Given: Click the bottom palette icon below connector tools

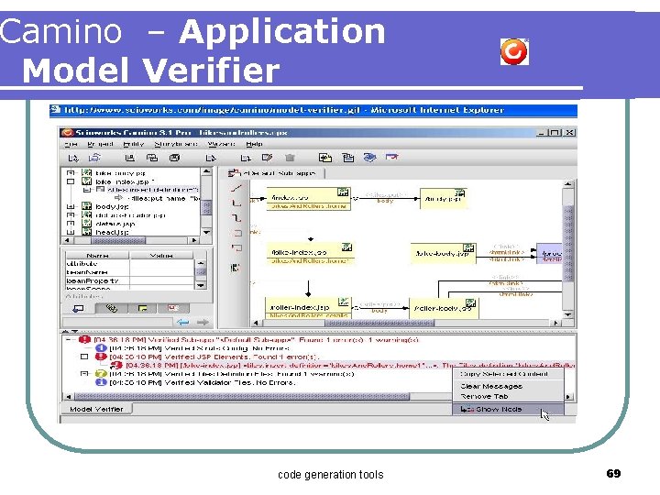Looking at the screenshot, I should (x=236, y=268).
